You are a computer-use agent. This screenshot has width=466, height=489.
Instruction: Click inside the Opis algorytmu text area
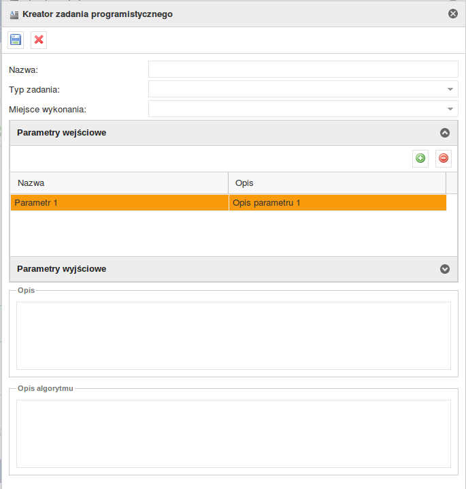point(233,434)
